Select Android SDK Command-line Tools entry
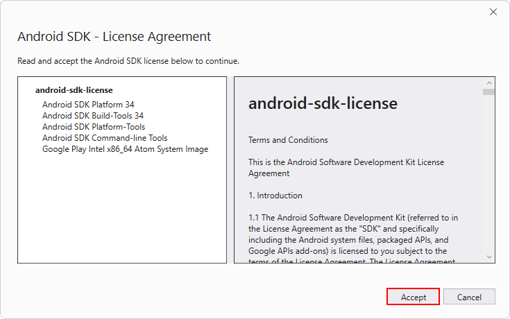Screen dimensions: 510x319 tap(105, 137)
